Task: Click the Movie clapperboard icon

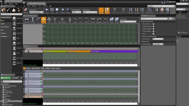Action: (x=167, y=11)
